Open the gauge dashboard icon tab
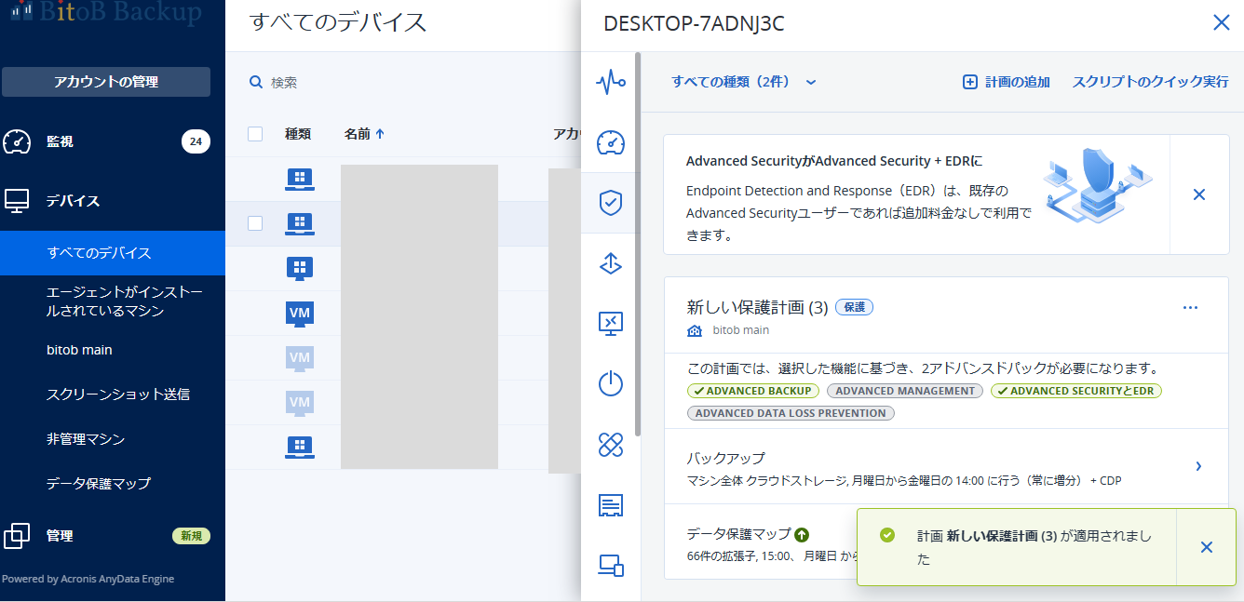Viewport: 1244px width, 602px height. tap(611, 142)
